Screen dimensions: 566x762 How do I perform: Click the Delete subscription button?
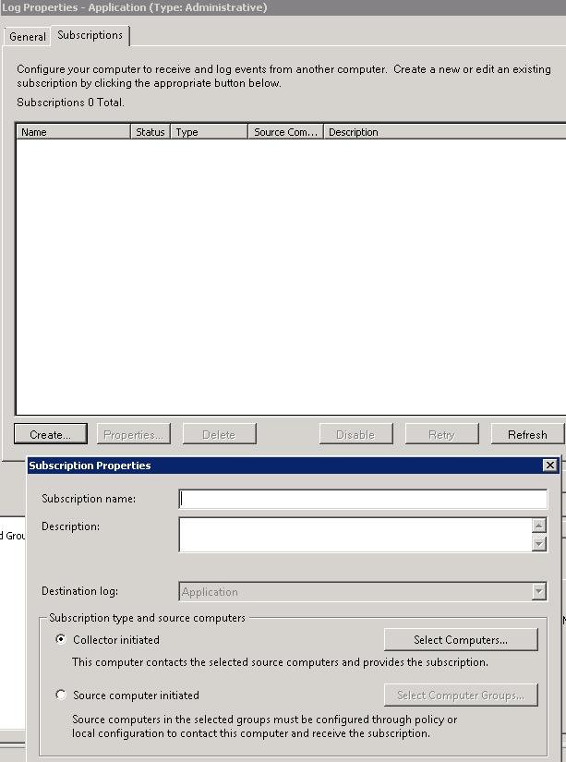[219, 434]
